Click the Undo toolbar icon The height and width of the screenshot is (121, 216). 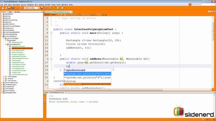(17, 8)
